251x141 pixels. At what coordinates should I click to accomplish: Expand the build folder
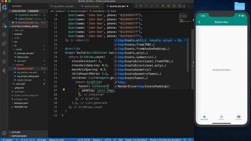pos(16,38)
